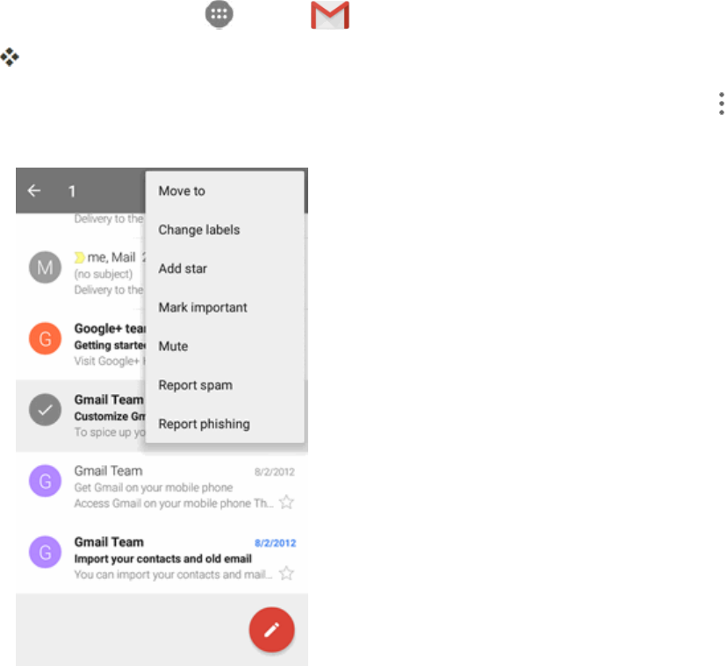Select Mark important option
The height and width of the screenshot is (666, 727).
(x=225, y=308)
